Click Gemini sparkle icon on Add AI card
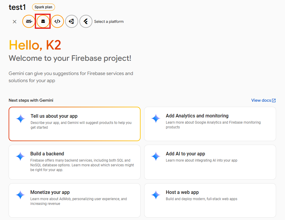Viewport: 285px width, 220px height. (x=156, y=156)
